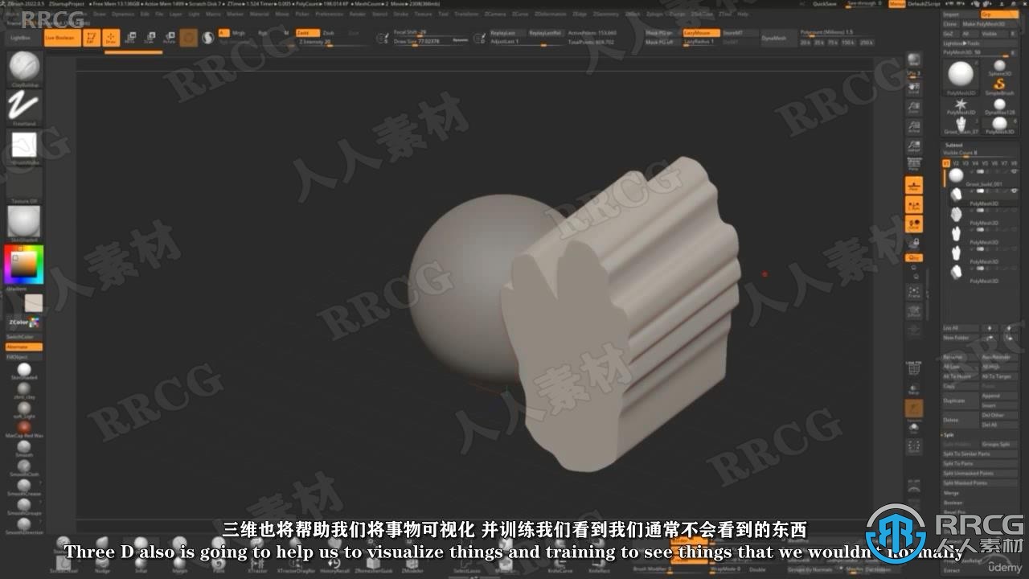Screen dimensions: 1029x579
Task: Open the Texture menu
Action: pyautogui.click(x=423, y=14)
